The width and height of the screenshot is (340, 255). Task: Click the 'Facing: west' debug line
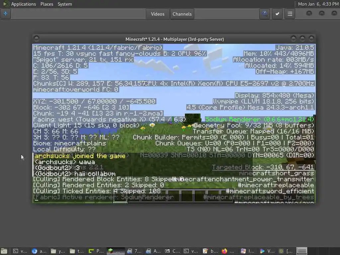pos(110,119)
